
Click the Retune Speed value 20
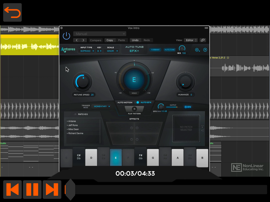tap(92, 95)
